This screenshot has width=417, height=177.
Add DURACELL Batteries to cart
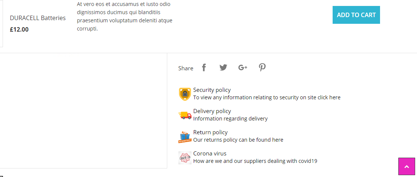(x=356, y=15)
